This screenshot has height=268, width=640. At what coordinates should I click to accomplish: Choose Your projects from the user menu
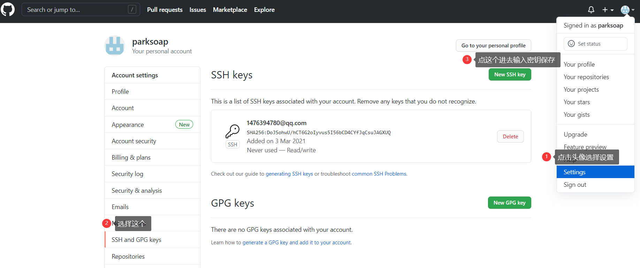pyautogui.click(x=595, y=90)
